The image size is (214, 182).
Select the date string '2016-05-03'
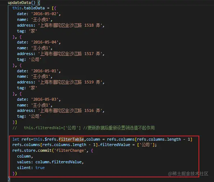(45, 99)
